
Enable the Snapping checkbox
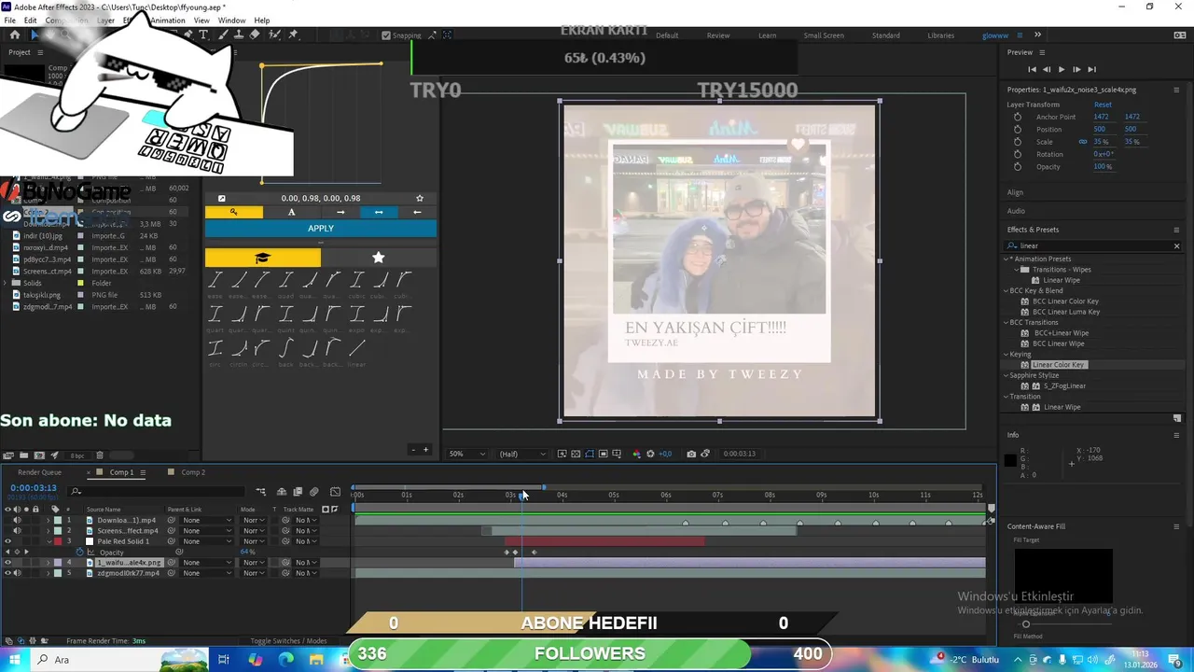(386, 35)
